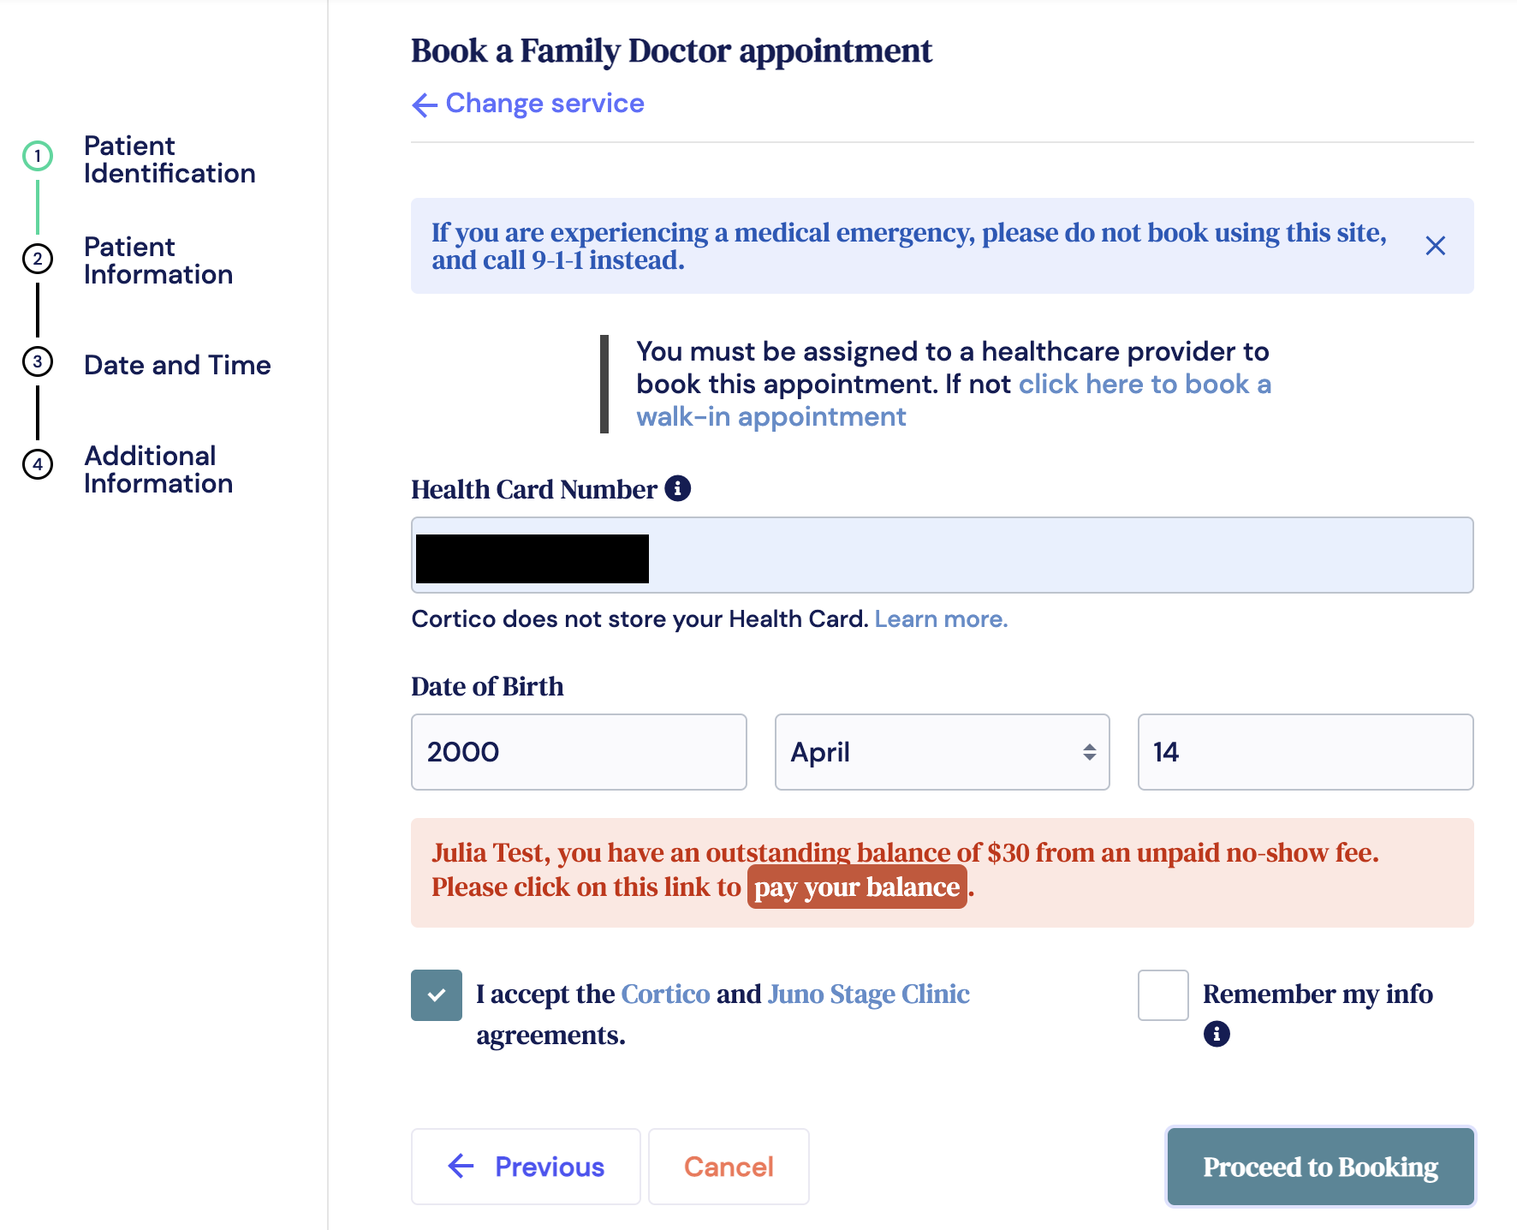The width and height of the screenshot is (1517, 1230).
Task: Open the Learn more link
Action: tap(941, 619)
